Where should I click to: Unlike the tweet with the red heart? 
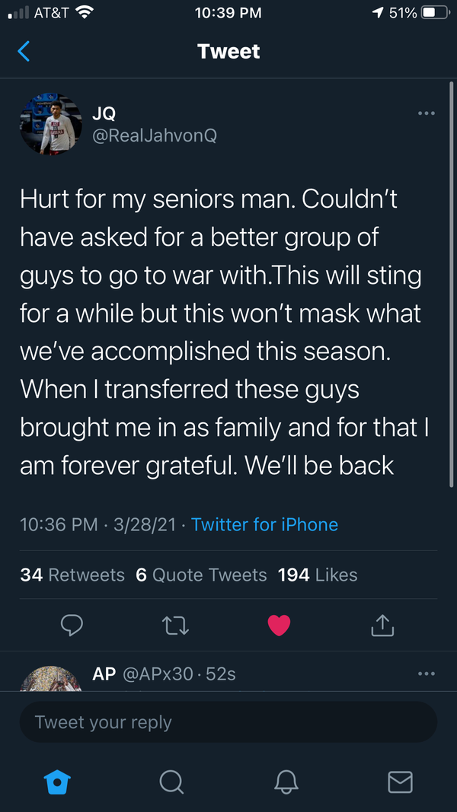[280, 625]
